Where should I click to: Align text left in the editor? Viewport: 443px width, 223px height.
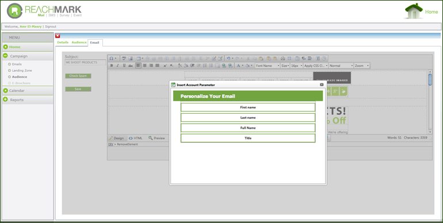(139, 66)
